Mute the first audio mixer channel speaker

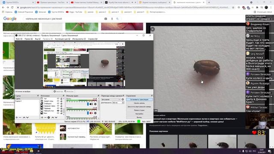coord(91,104)
